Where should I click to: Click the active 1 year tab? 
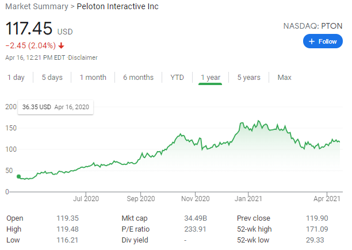pos(211,78)
